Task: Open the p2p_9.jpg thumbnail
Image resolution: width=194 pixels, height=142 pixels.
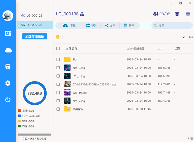Action: 67,68
